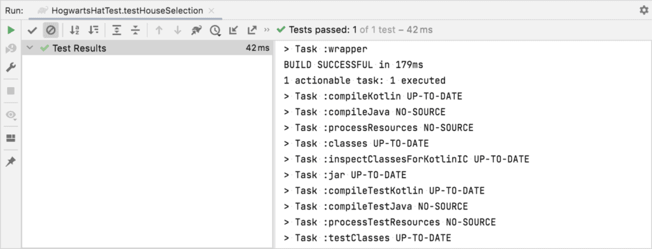
Task: Collapse all test results
Action: click(135, 30)
